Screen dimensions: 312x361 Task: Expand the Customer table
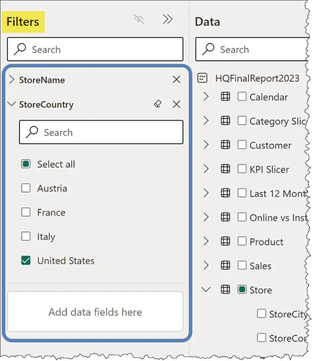point(206,145)
